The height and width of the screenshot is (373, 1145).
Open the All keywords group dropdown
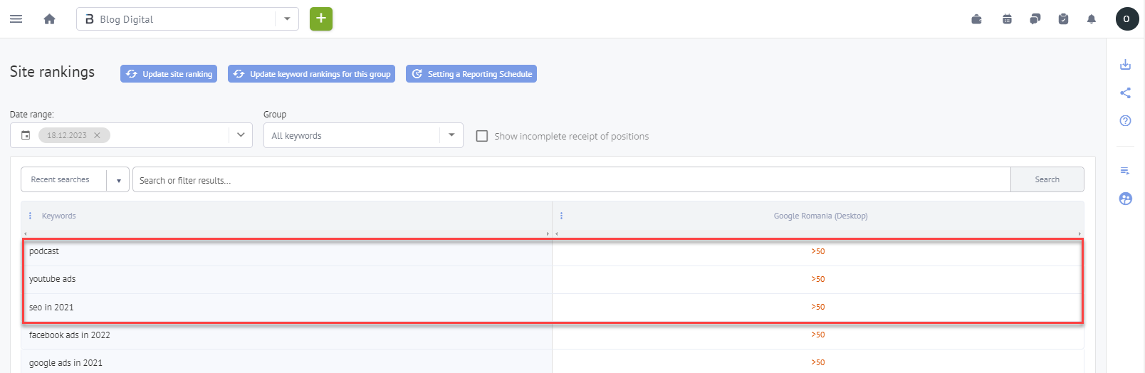tap(451, 135)
